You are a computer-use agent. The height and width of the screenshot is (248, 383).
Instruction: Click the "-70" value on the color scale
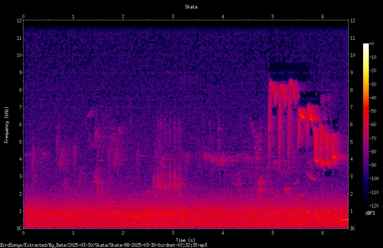coord(372,138)
